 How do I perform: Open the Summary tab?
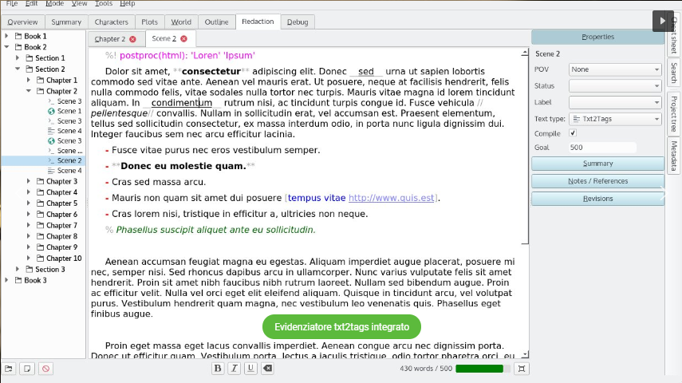pyautogui.click(x=66, y=22)
